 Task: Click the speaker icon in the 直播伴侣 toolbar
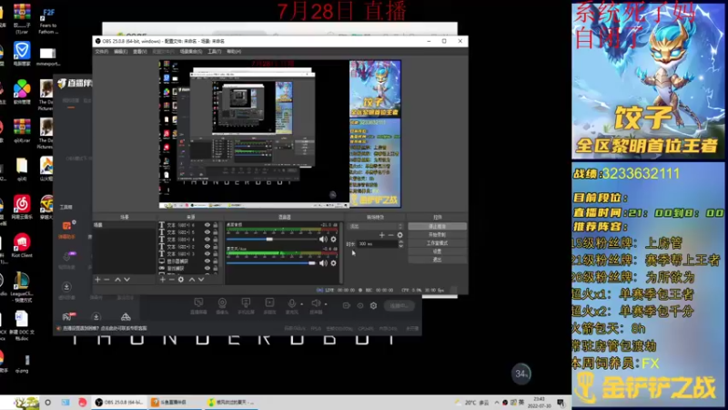(316, 303)
